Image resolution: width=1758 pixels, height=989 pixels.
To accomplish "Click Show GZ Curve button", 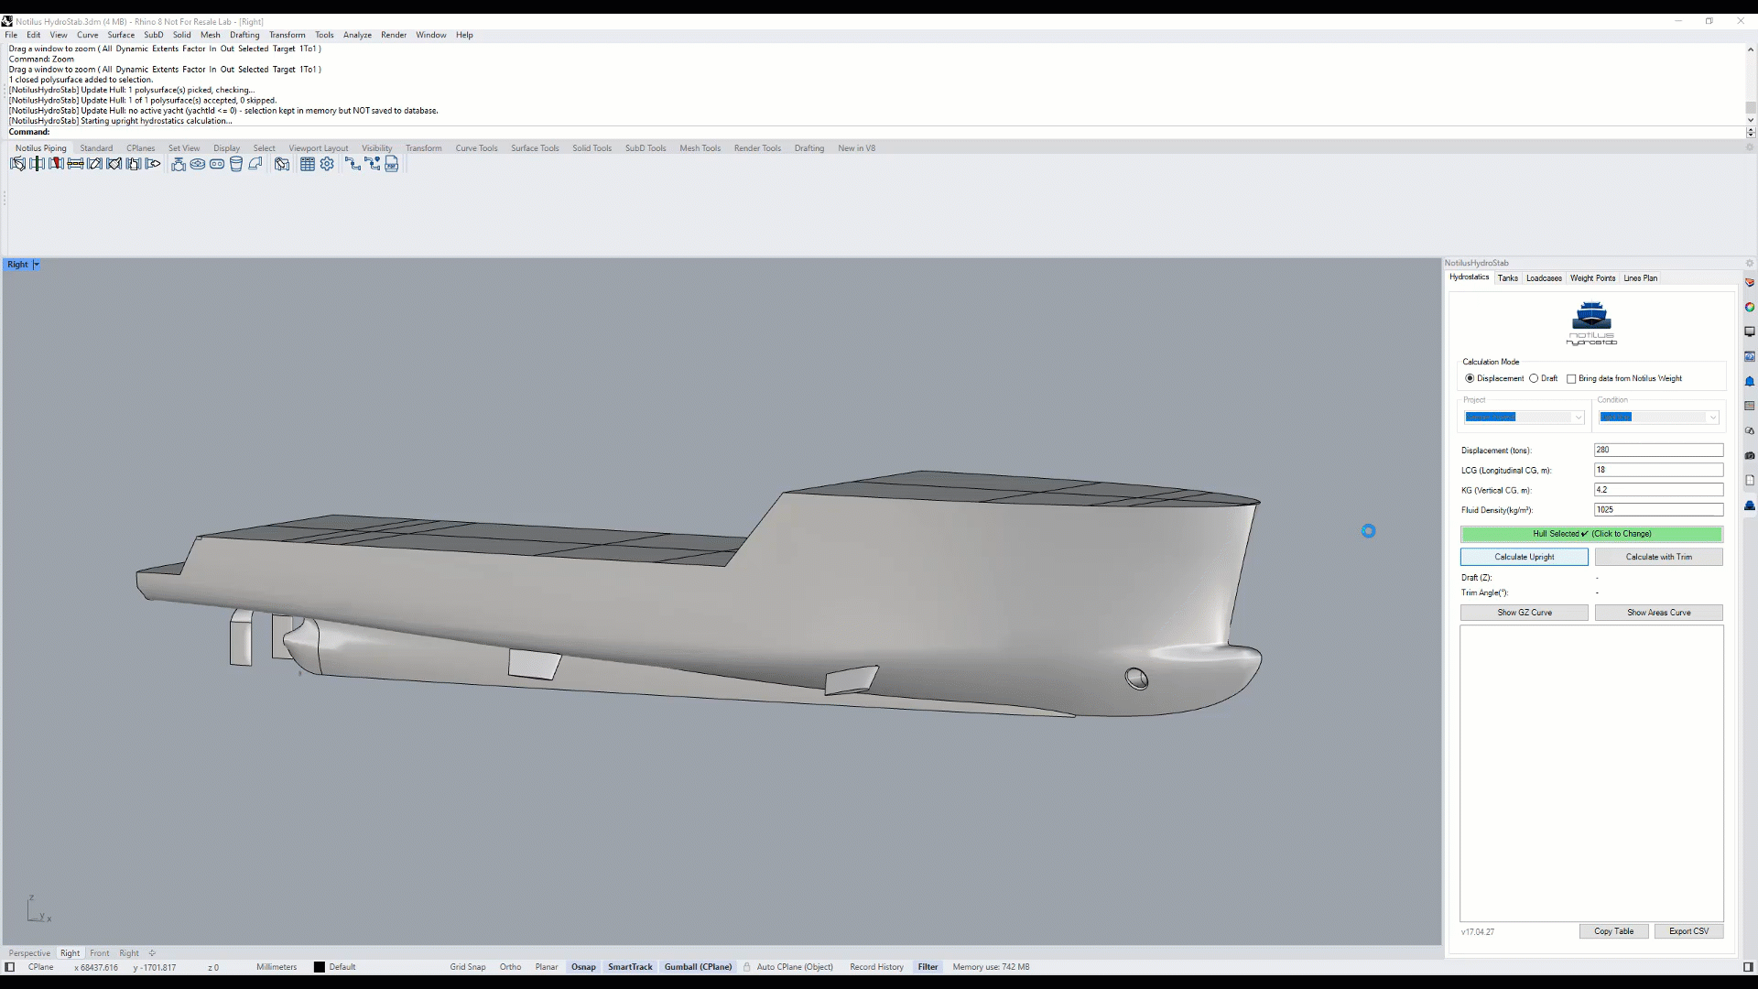I will click(1525, 613).
